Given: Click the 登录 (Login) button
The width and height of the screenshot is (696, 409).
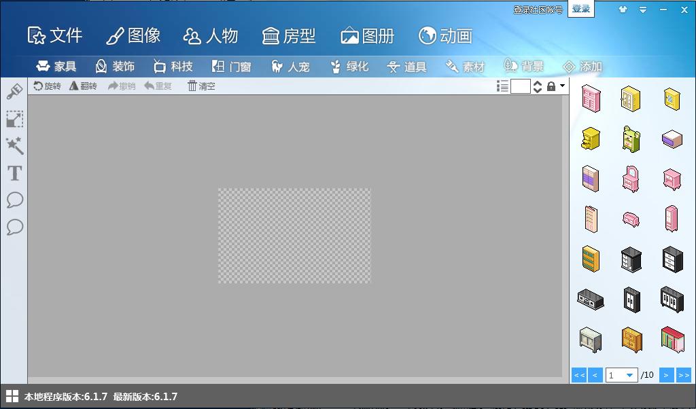Looking at the screenshot, I should [581, 9].
